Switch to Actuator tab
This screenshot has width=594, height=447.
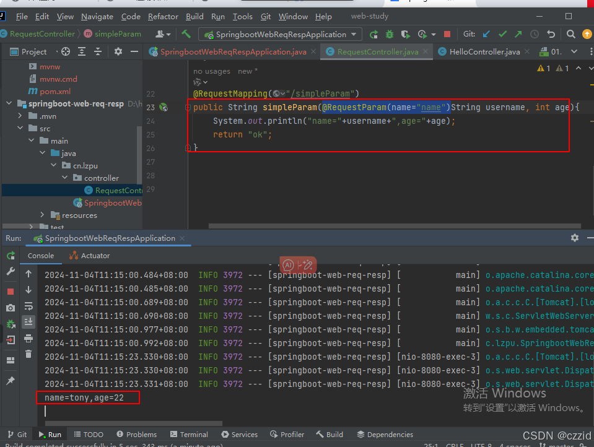[x=89, y=256]
